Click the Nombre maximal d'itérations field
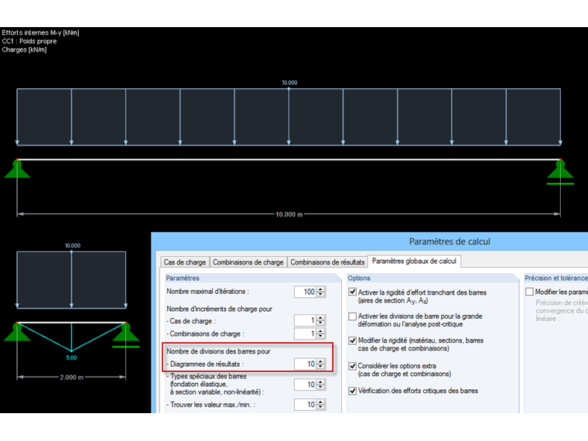Viewport: 588px width, 441px height. point(306,292)
